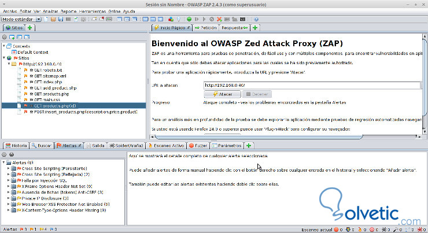Click the flame Active Scan status bar icon
The width and height of the screenshot is (428, 233).
360,230
